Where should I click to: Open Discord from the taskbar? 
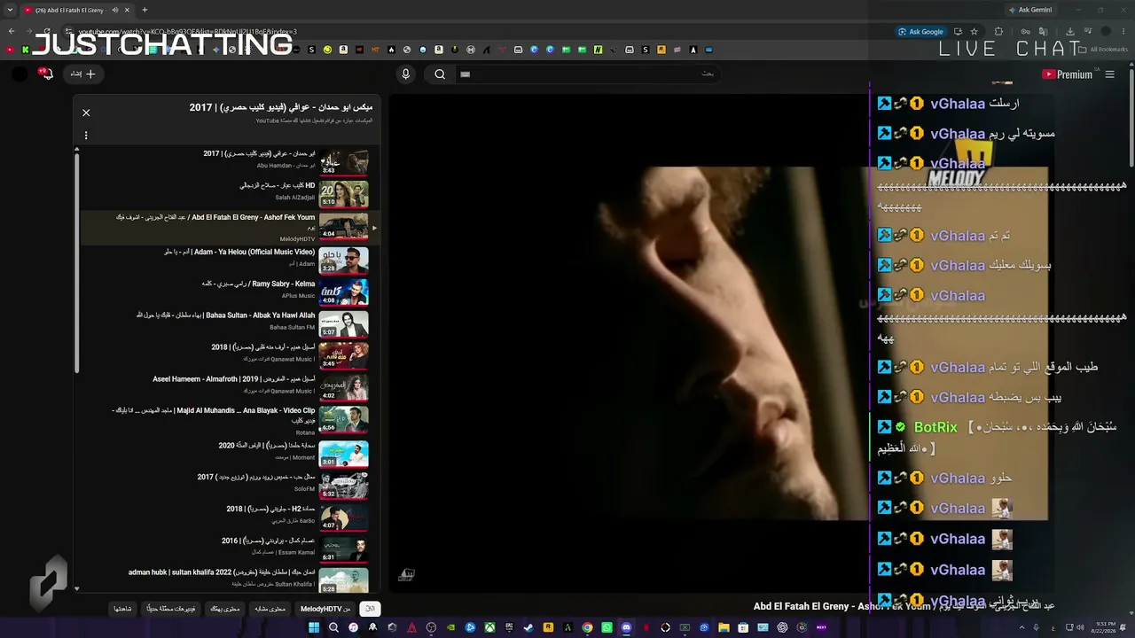tap(626, 627)
